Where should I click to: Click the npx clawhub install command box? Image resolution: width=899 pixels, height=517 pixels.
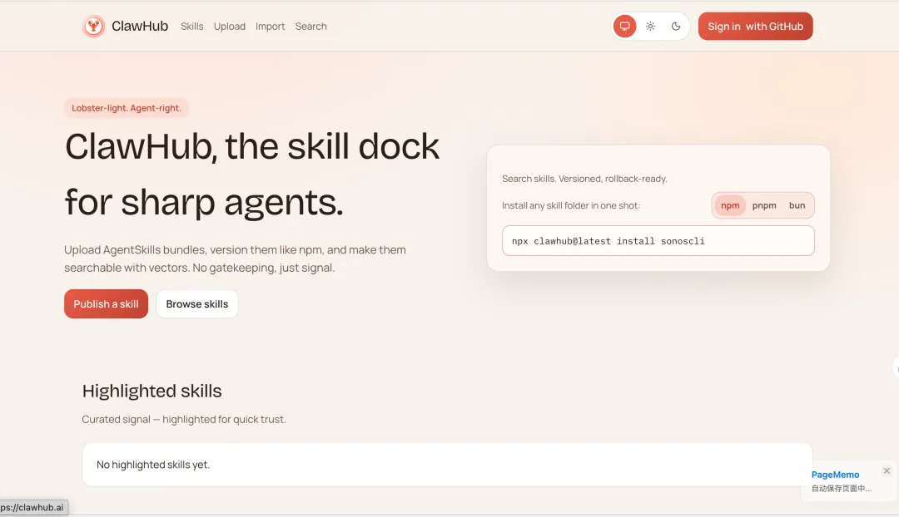(x=658, y=241)
